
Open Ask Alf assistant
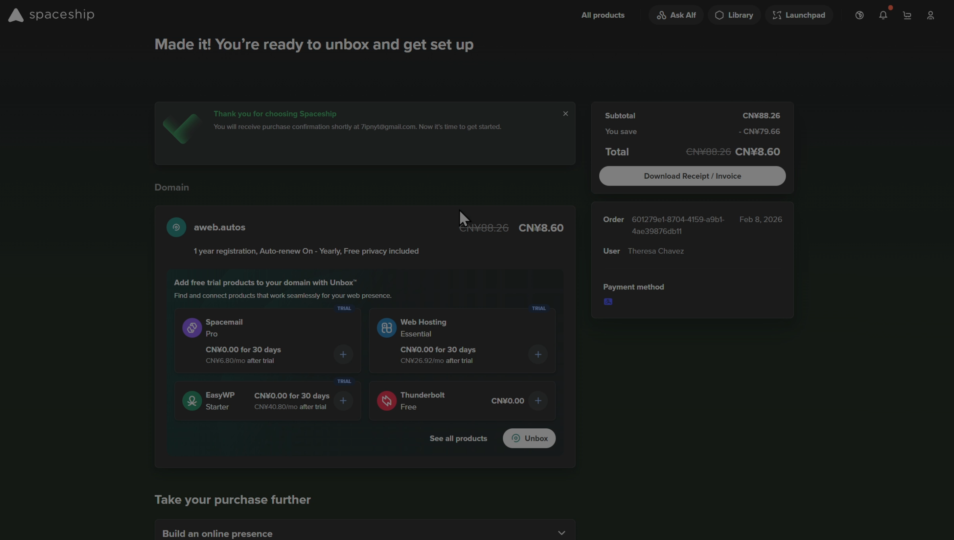[x=676, y=15]
